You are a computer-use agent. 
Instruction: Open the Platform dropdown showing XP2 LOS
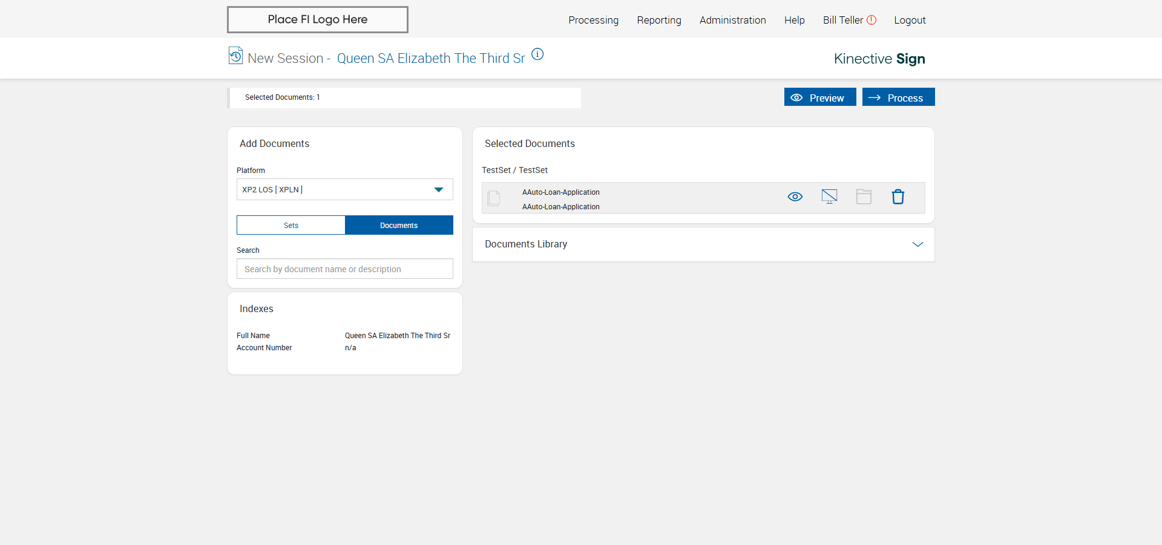344,189
